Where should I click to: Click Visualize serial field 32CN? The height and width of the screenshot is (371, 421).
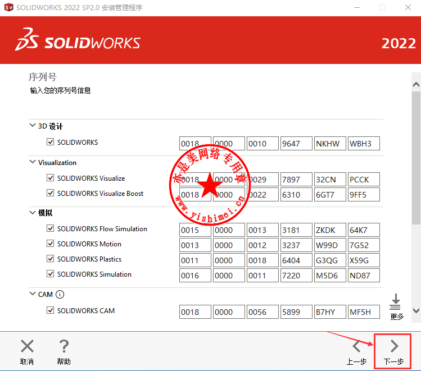330,180
